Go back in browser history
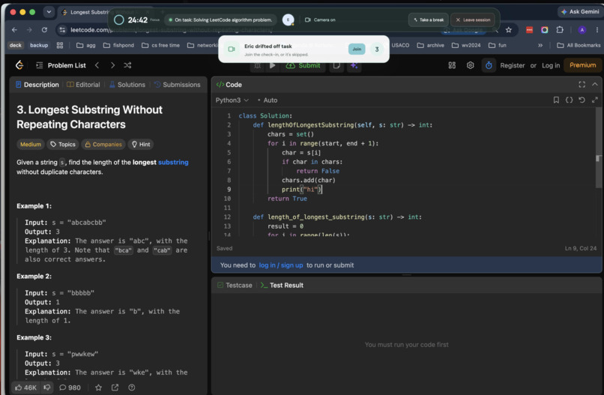Viewport: 604px width, 395px height. (x=14, y=30)
